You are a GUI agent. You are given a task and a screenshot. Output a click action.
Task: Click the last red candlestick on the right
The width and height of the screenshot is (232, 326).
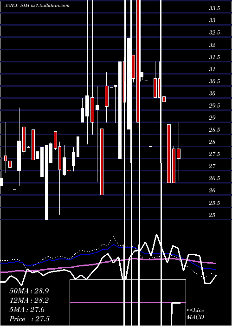click(x=179, y=154)
